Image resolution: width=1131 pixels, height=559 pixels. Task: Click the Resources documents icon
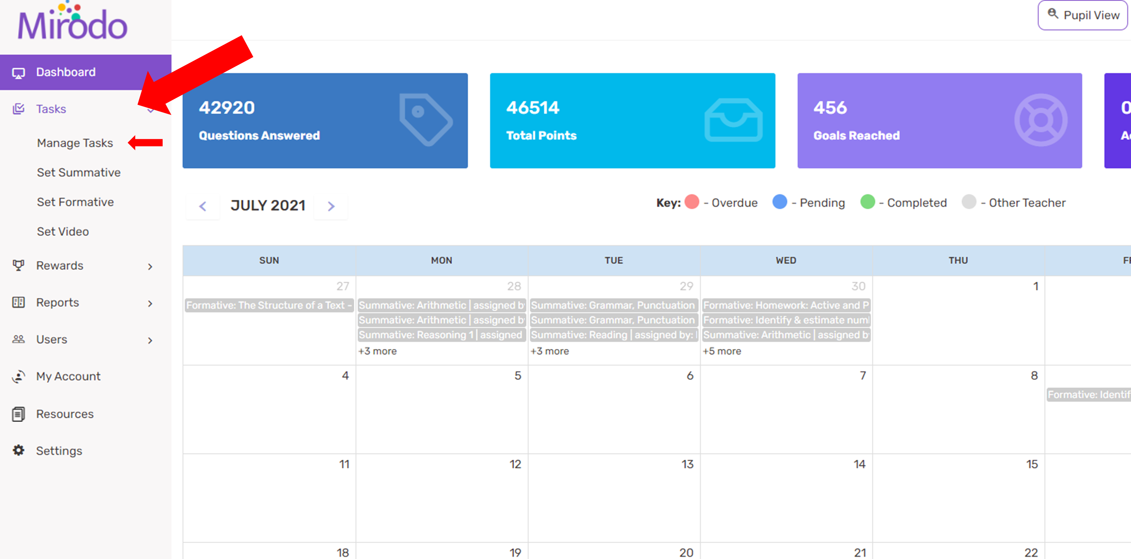click(x=18, y=414)
